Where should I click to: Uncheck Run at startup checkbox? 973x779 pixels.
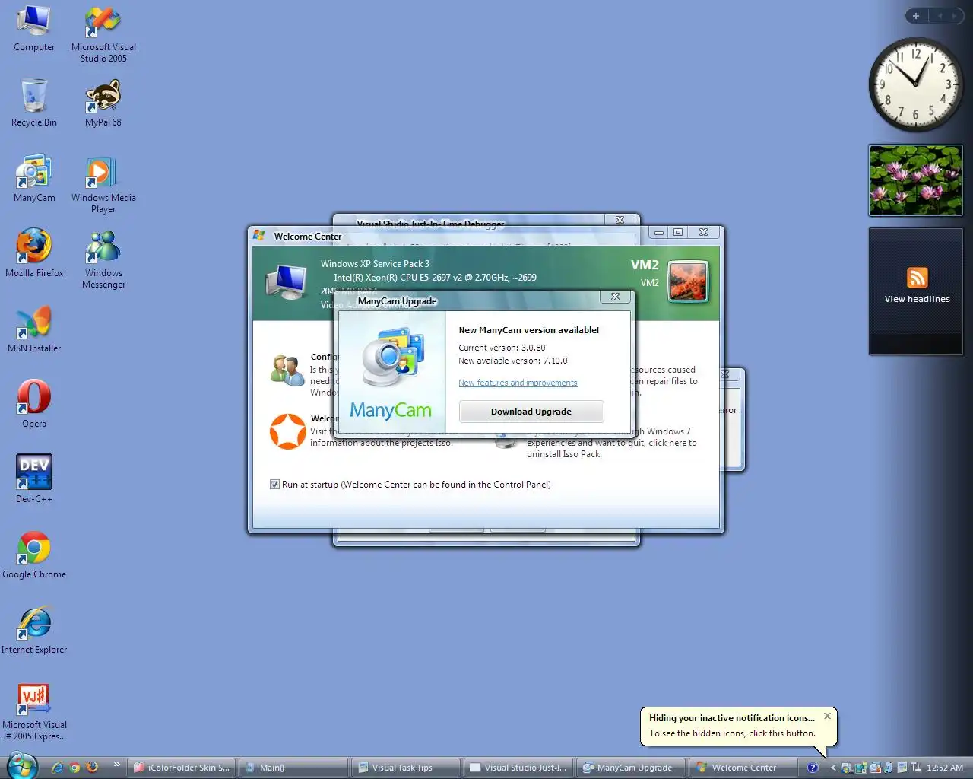pos(274,485)
